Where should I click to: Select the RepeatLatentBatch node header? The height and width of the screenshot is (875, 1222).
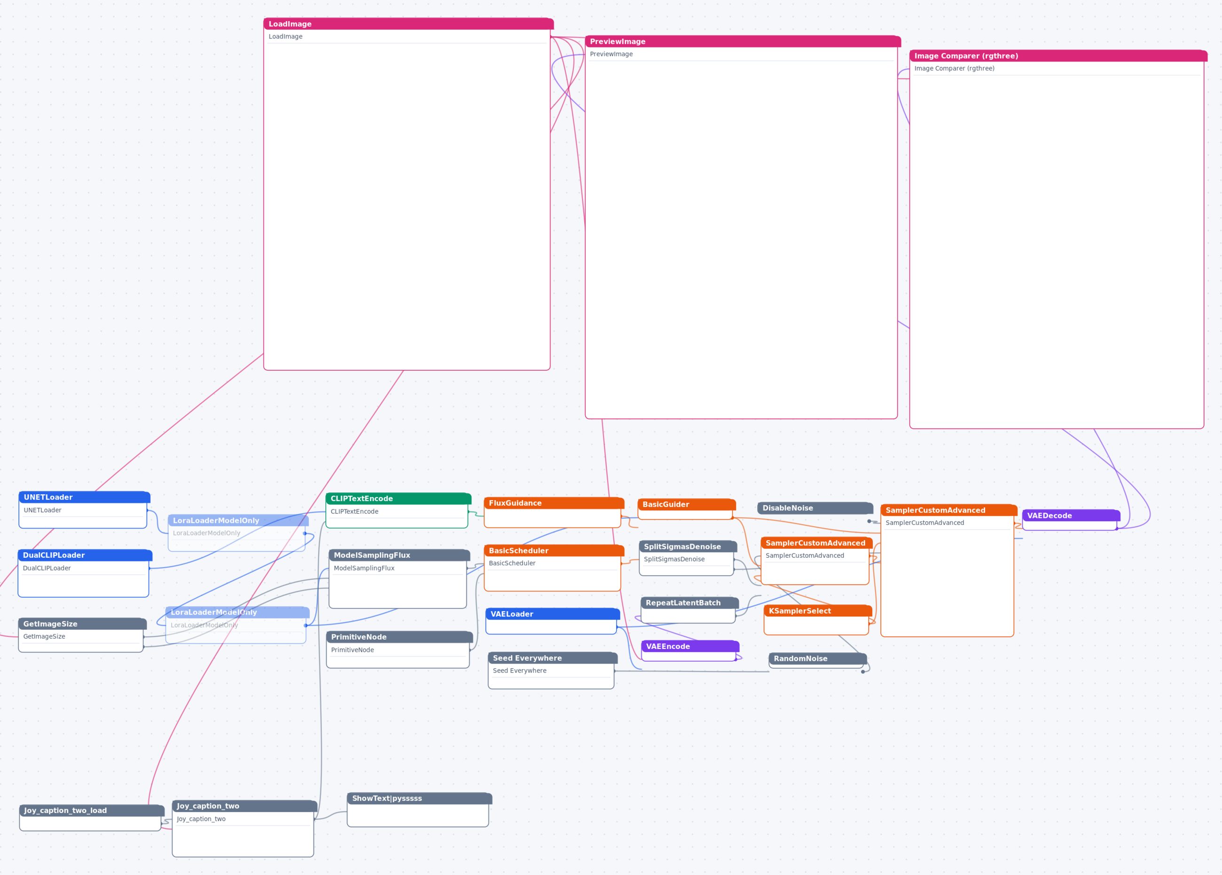(689, 603)
